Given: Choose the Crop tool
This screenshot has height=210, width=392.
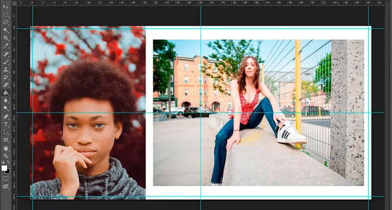Looking at the screenshot, I should 6,38.
